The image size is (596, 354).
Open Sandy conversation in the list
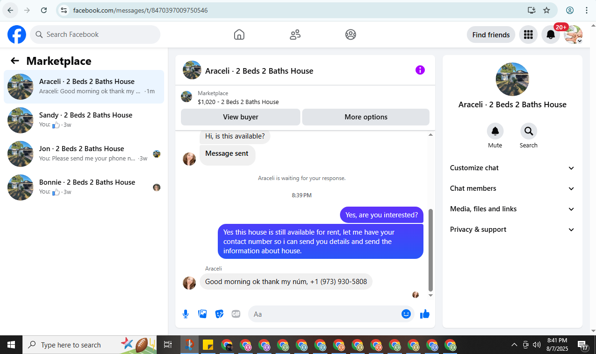coord(84,120)
